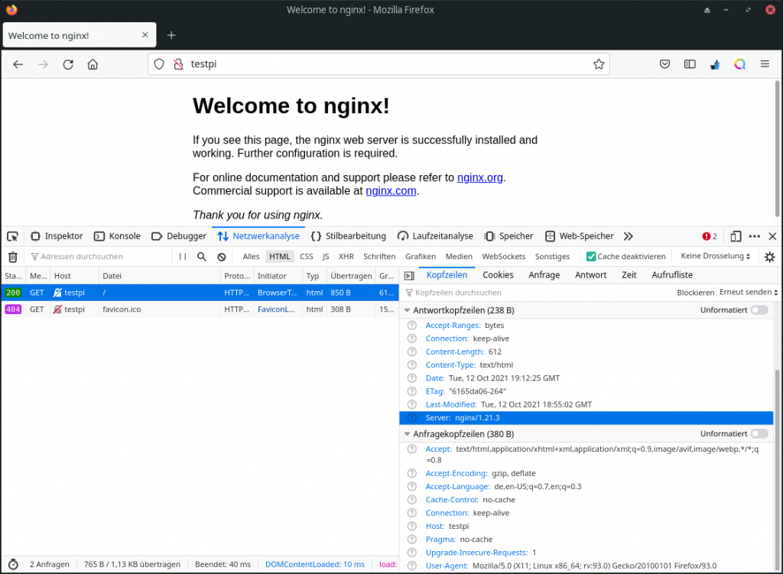Click the FaviconLoader initiator link
The image size is (783, 574).
pos(276,310)
